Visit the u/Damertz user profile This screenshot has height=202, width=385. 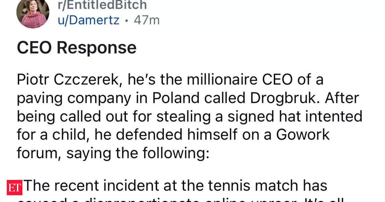(x=88, y=20)
